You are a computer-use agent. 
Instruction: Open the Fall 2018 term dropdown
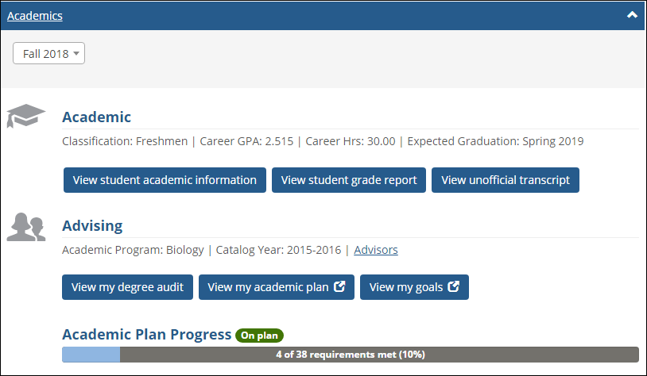click(48, 53)
